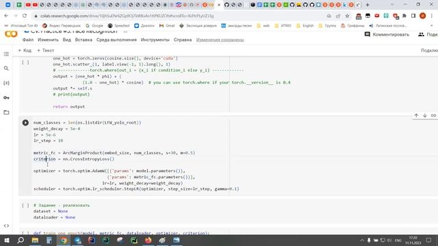Move cell up with arrow icon
Viewport: 438px width, 246px height.
(416, 115)
